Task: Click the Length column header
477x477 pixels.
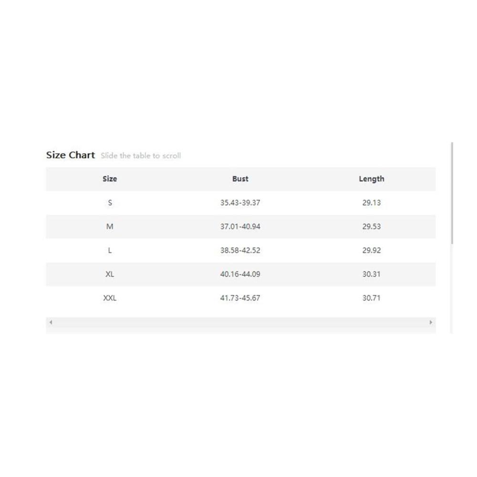Action: (372, 179)
